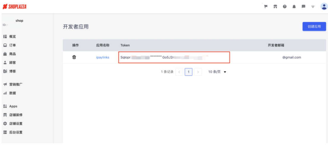Click the 博客 sidebar icon
This screenshot has height=145, width=328.
pos(5,71)
